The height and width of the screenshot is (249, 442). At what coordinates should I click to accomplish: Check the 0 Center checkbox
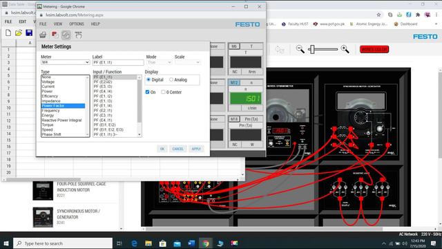point(163,92)
